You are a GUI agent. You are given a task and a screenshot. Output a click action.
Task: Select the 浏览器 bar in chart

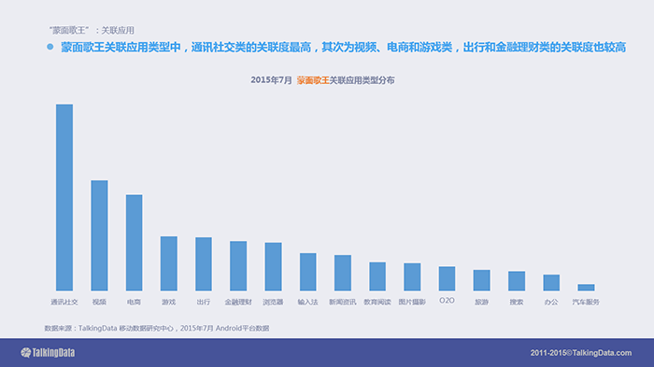(x=273, y=266)
